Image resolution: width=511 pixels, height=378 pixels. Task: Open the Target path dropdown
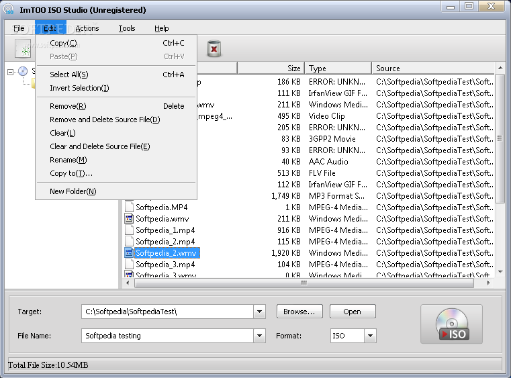259,312
